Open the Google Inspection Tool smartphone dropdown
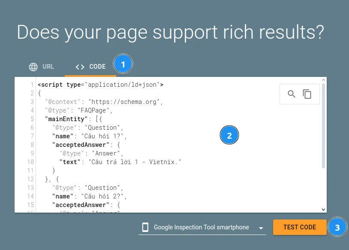 click(x=202, y=228)
